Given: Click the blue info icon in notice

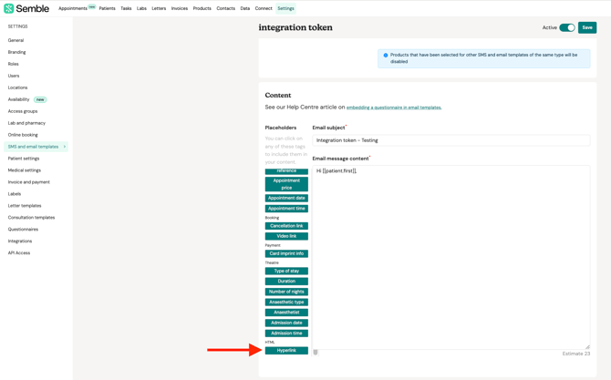Looking at the screenshot, I should point(386,56).
